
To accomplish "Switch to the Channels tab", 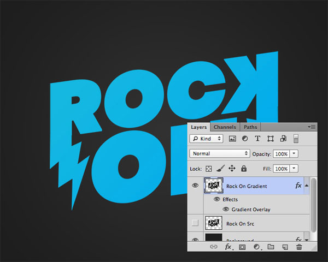I will 225,127.
